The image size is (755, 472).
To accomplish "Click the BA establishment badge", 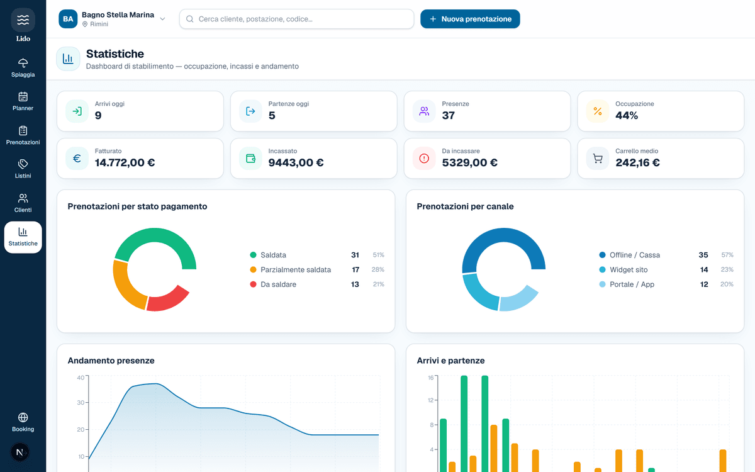I will click(68, 19).
